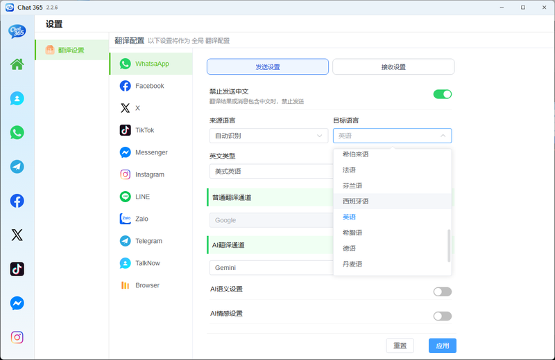Select TikTok in platform list
Viewport: 555px width, 360px height.
point(151,130)
